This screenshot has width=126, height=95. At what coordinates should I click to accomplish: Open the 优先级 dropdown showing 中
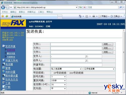tap(58, 88)
